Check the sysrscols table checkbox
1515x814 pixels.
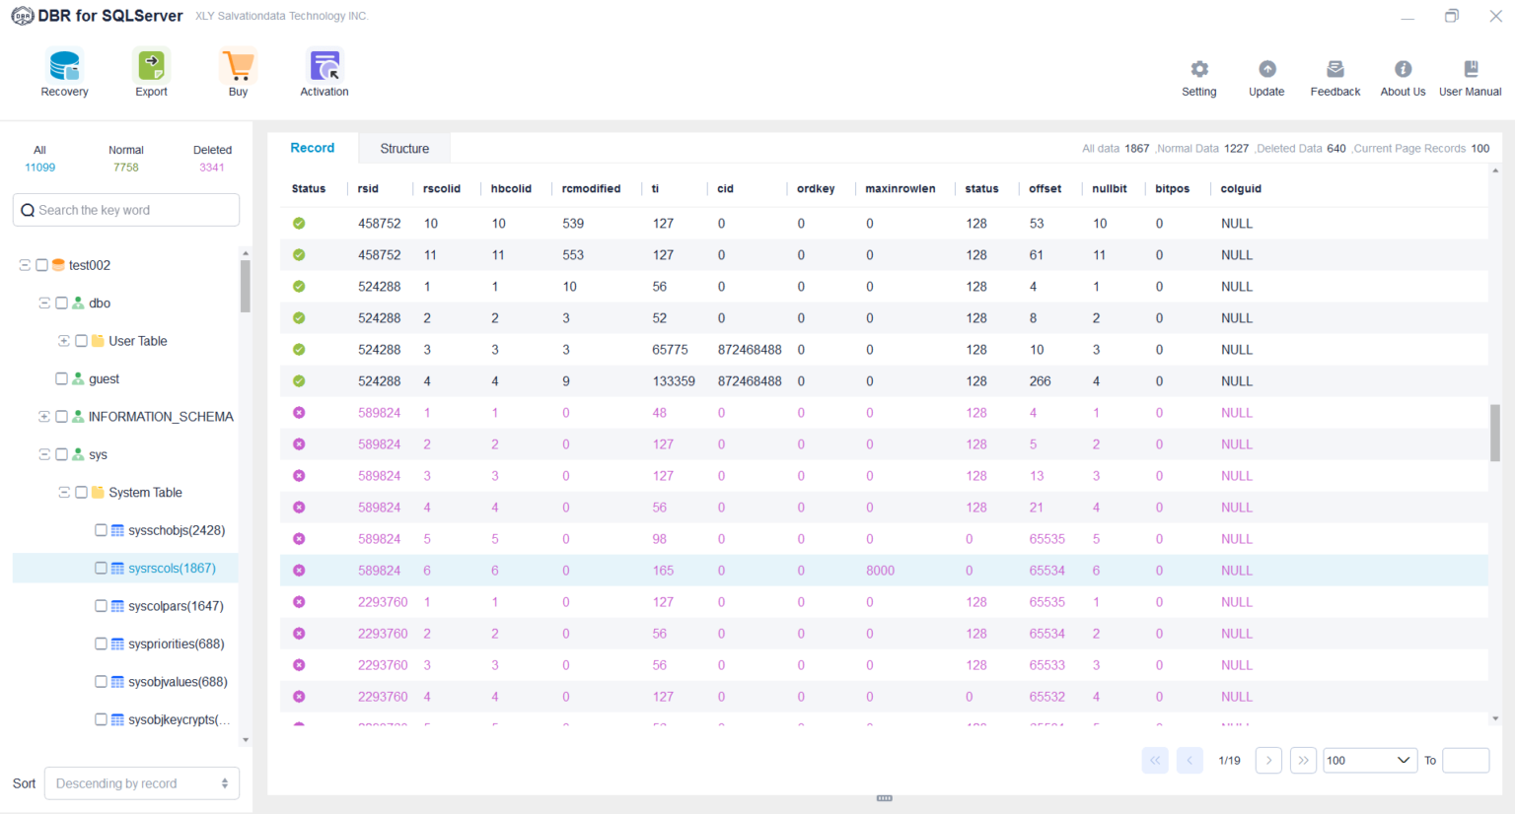coord(100,568)
